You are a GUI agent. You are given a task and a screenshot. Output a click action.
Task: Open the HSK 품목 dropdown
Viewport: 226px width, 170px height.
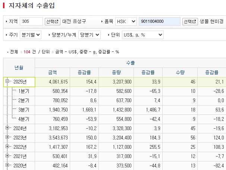click(125, 22)
